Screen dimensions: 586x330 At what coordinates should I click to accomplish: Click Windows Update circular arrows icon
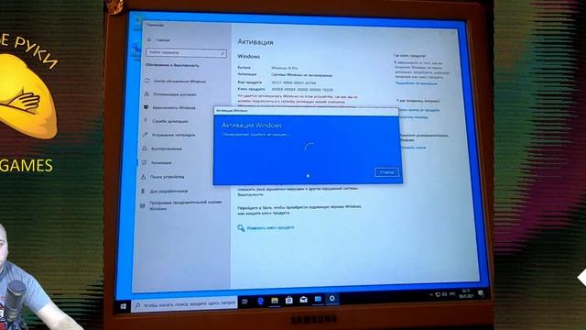point(146,81)
